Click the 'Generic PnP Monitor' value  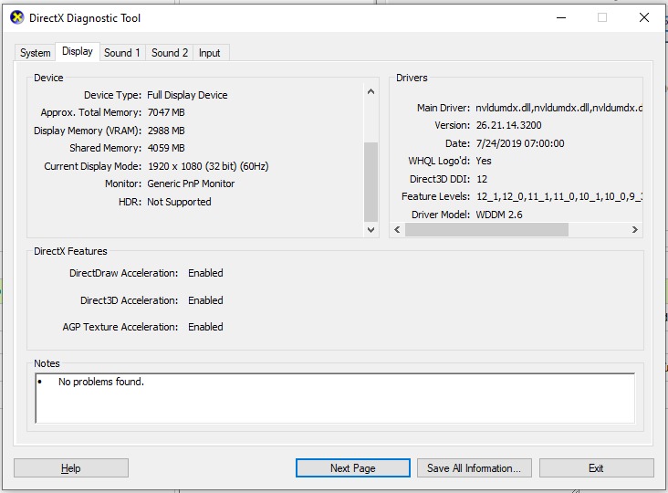(x=191, y=184)
